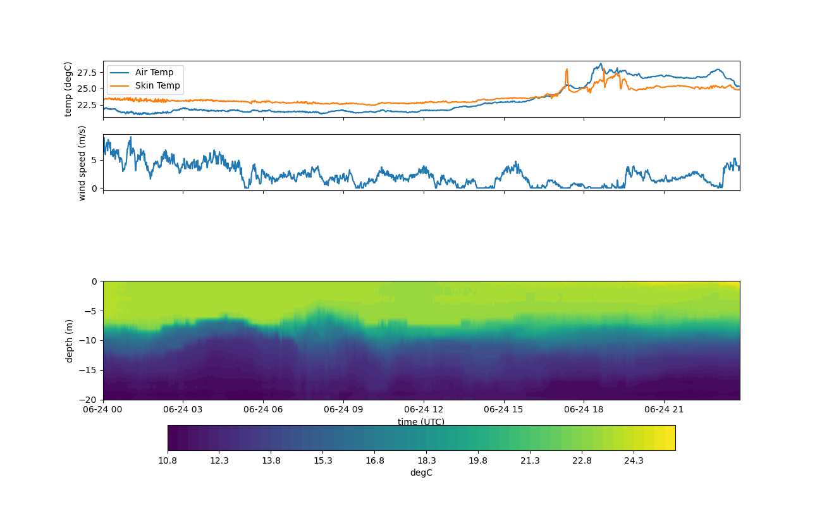Click the 10.8 colorbar tick label
Image resolution: width=822 pixels, height=506 pixels.
[168, 461]
